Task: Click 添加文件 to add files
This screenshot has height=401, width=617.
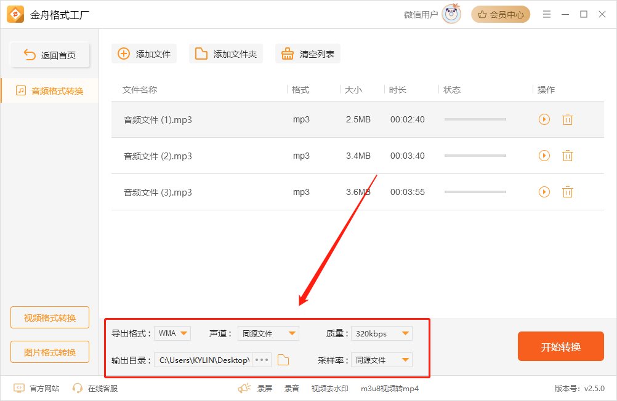Action: 143,54
